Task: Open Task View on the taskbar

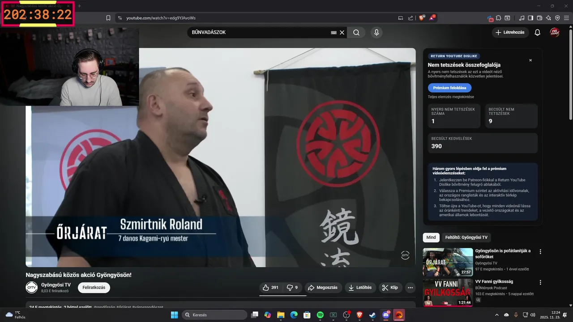Action: (x=255, y=315)
